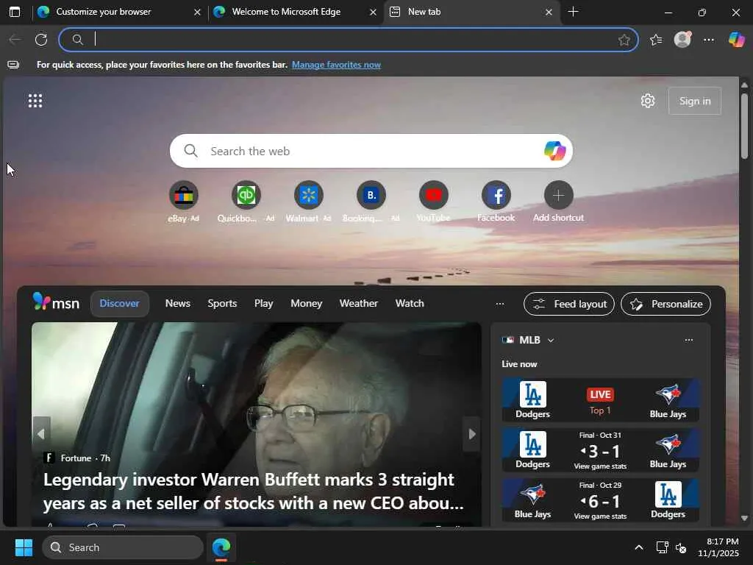Open more feed categories ellipsis
This screenshot has height=565, width=753.
(x=500, y=304)
